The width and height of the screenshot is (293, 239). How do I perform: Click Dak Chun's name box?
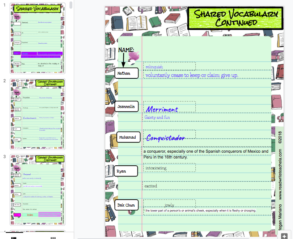click(x=126, y=205)
